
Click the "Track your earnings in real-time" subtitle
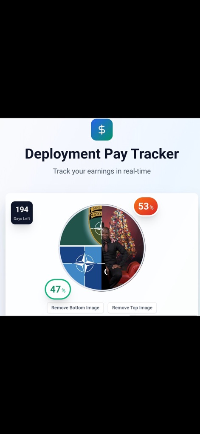102,171
